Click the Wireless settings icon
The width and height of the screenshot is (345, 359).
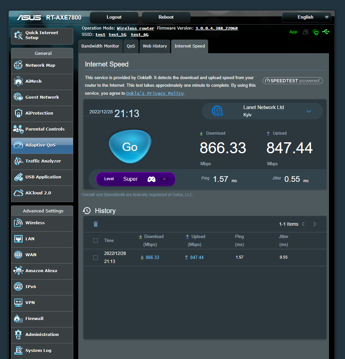(18, 223)
